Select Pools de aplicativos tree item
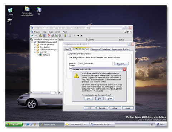Image resolution: width=172 pixels, height=132 pixels. [x=47, y=44]
